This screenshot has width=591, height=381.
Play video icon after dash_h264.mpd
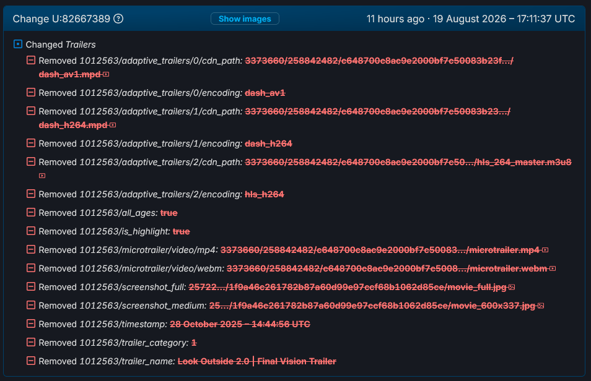coord(113,125)
